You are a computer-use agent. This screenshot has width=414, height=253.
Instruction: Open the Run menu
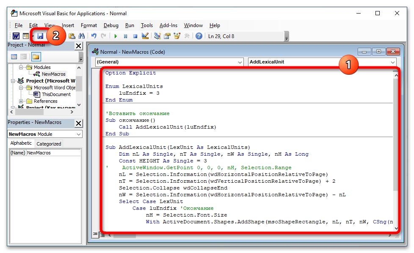(x=130, y=25)
